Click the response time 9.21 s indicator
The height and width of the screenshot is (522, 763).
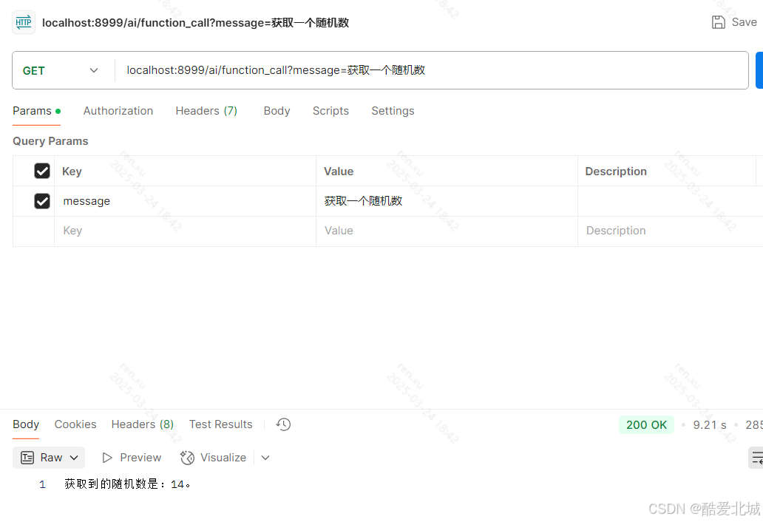(709, 424)
